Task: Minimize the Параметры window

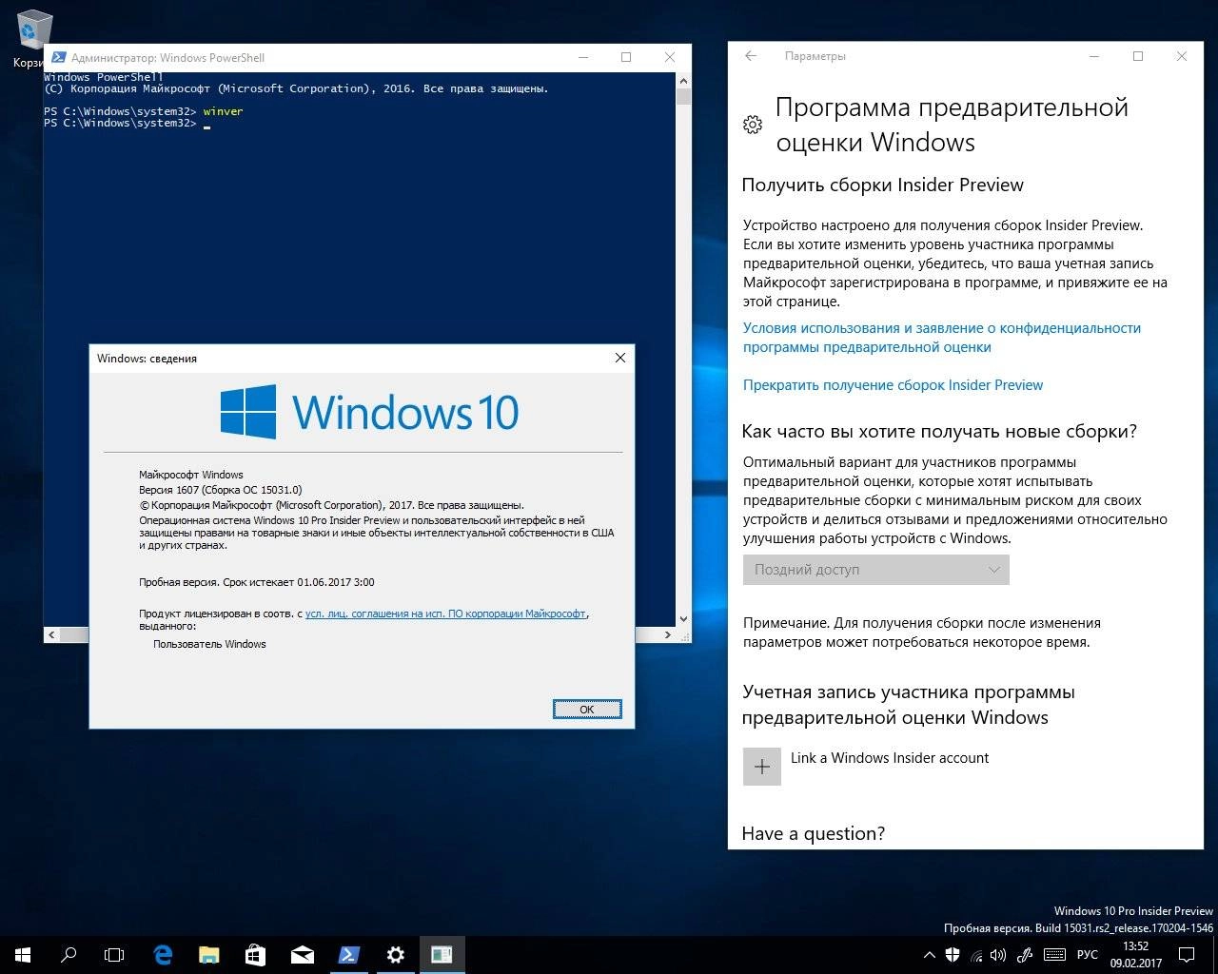Action: 1094,56
